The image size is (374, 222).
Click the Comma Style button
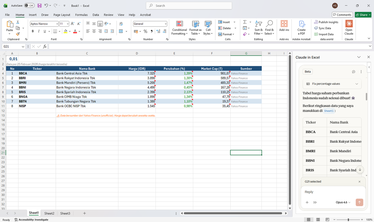coord(151,31)
